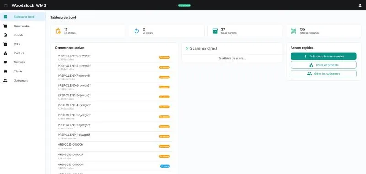Click the Scans en direct status icon
This screenshot has height=174, width=366.
(x=187, y=49)
